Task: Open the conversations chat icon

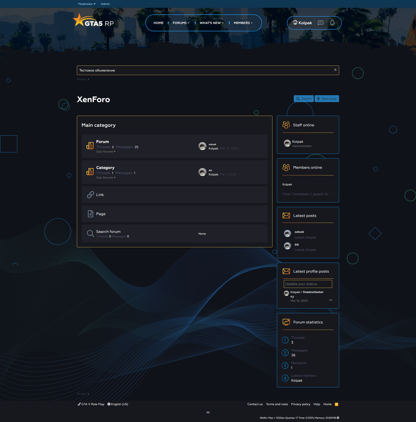Action: 320,23
